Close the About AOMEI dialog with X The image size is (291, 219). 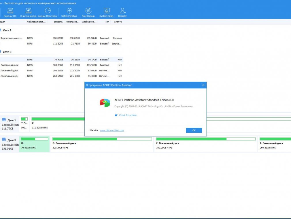tap(203, 85)
